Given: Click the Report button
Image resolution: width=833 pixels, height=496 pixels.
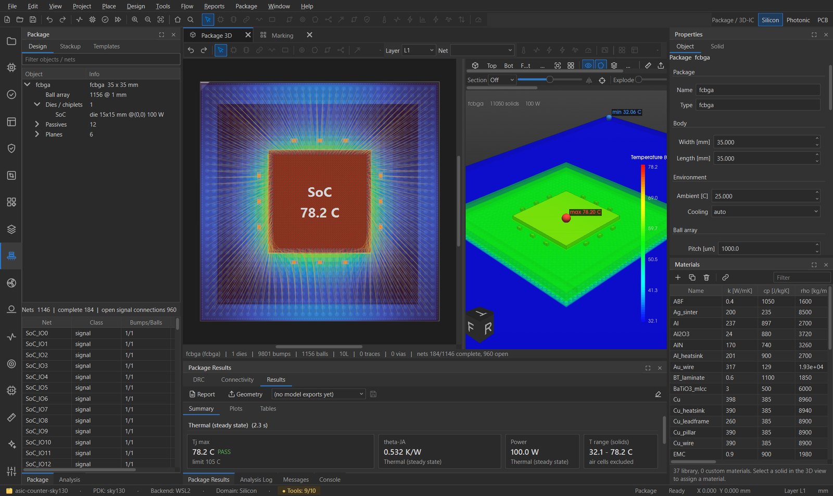Looking at the screenshot, I should pos(201,394).
